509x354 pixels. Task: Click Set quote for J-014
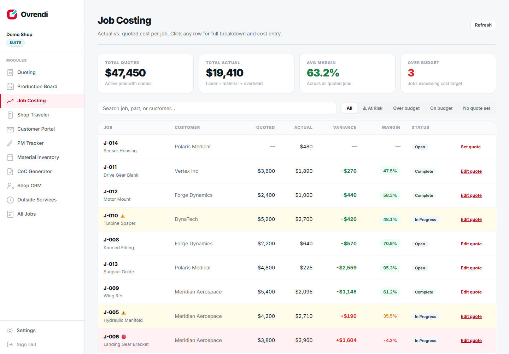[470, 147]
